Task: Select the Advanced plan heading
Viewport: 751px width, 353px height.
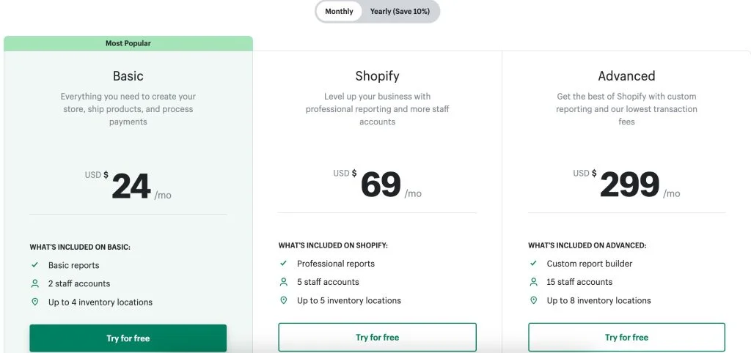Action: tap(626, 76)
